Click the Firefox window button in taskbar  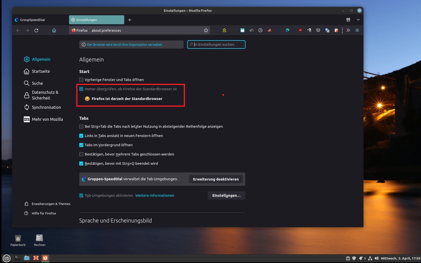45,258
